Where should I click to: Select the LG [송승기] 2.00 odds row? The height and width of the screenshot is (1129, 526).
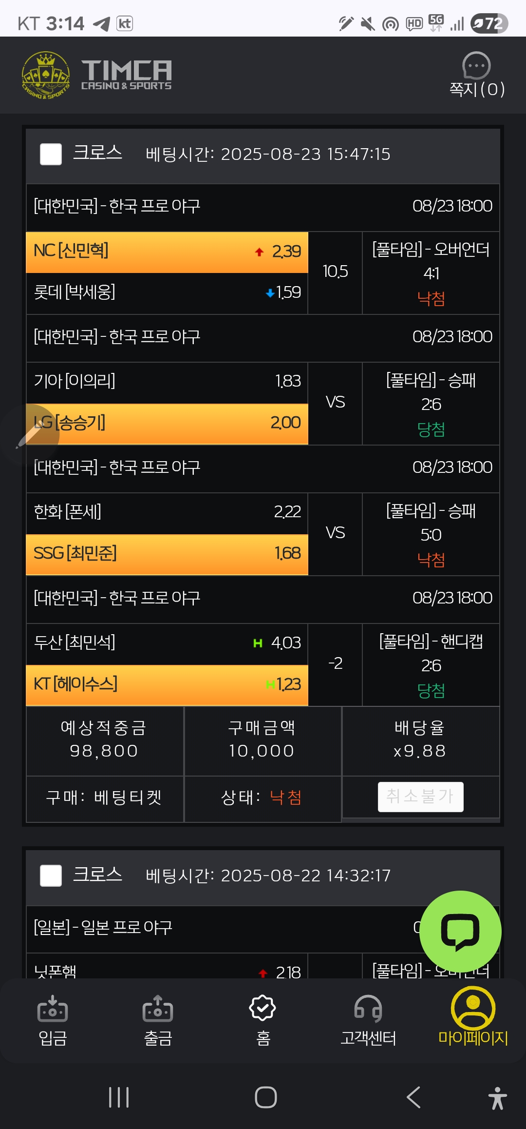(x=167, y=424)
